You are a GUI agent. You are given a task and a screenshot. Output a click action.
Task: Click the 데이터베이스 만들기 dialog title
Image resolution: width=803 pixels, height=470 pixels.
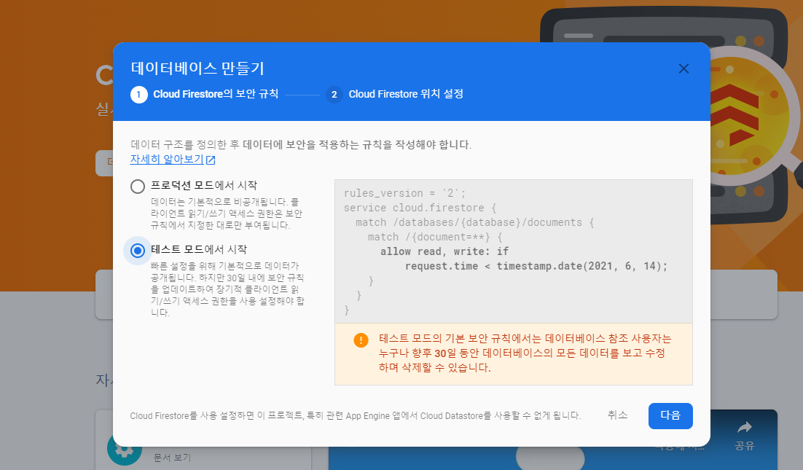coord(197,68)
